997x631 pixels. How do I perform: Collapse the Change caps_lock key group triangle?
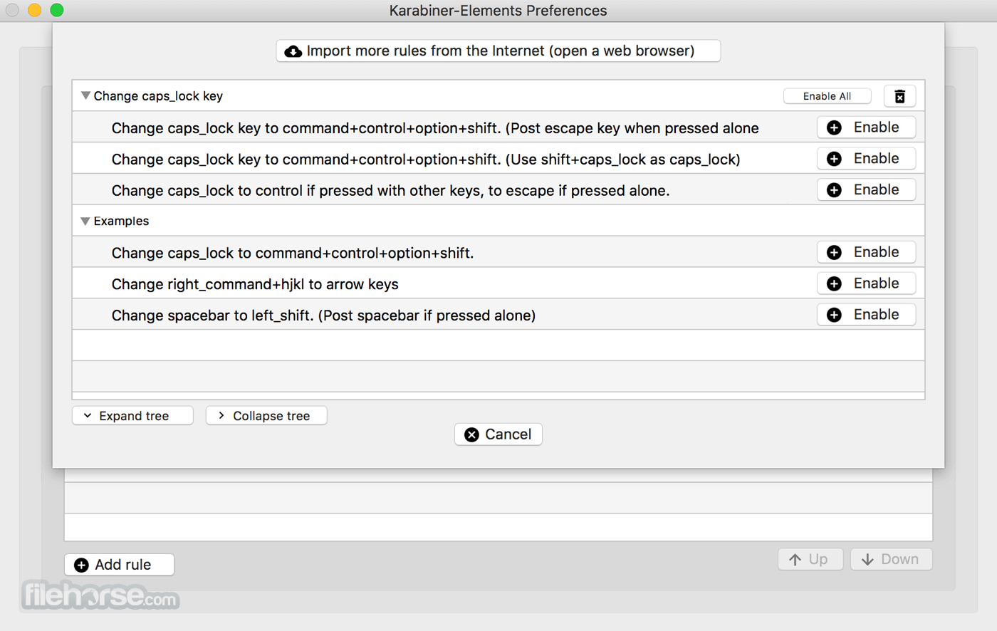(x=85, y=95)
